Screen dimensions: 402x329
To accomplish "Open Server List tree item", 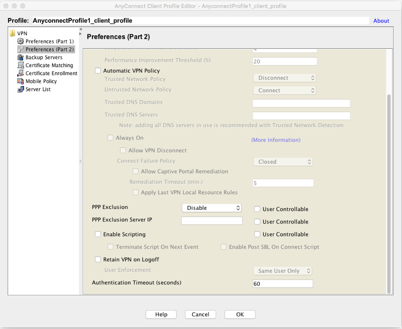I will (x=39, y=89).
